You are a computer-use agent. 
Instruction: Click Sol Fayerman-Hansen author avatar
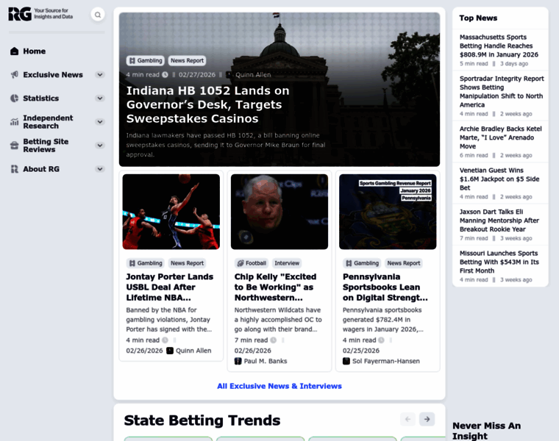coord(346,361)
